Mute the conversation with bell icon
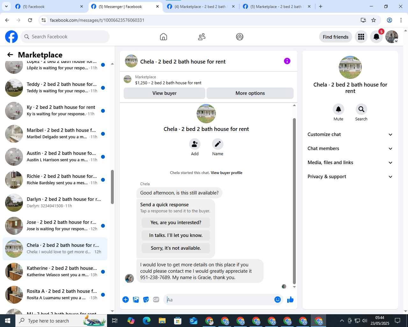Screen dimensions: 408x327 339,109
